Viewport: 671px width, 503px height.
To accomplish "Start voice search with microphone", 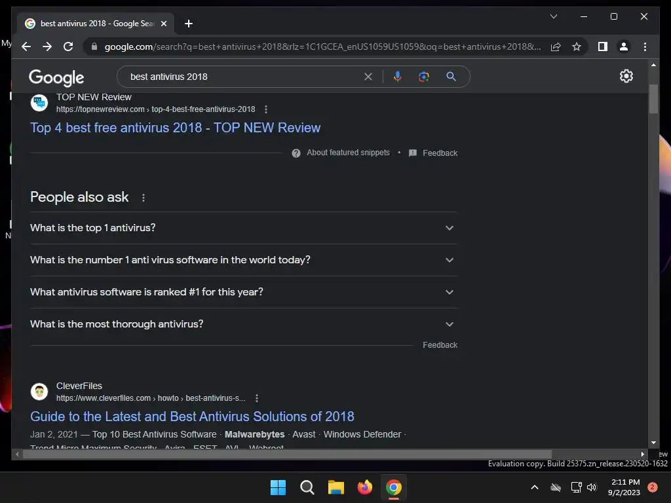I will (x=398, y=77).
